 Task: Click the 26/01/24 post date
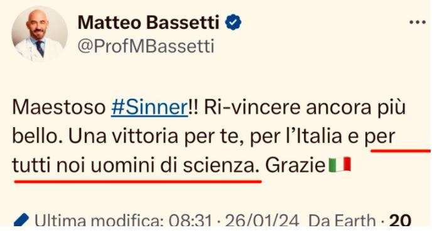pos(262,221)
